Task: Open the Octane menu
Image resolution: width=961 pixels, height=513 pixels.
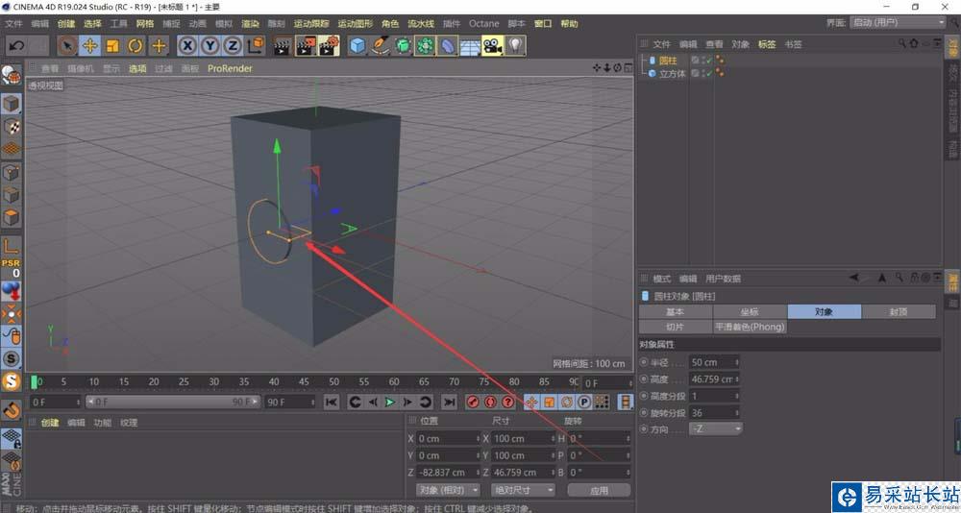Action: click(484, 23)
